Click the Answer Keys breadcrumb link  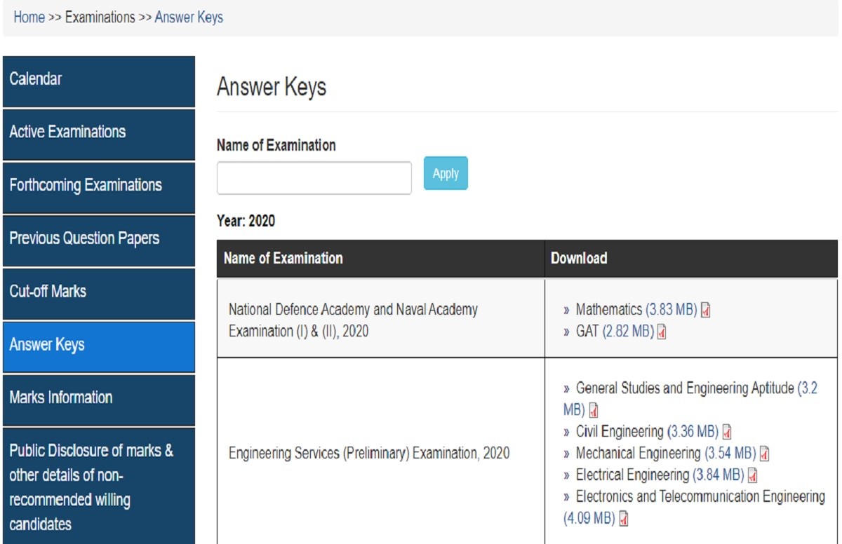(189, 18)
